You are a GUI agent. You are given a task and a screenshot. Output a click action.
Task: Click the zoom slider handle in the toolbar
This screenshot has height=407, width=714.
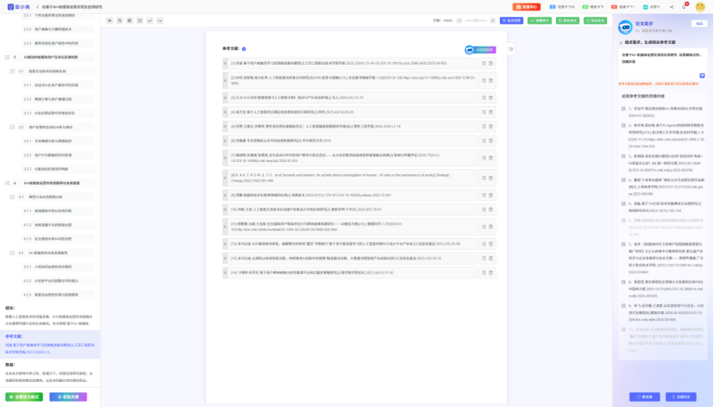477,21
